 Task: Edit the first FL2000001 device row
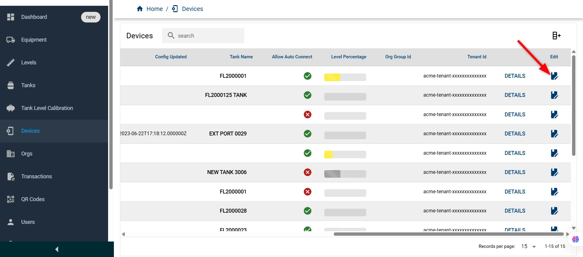click(554, 76)
